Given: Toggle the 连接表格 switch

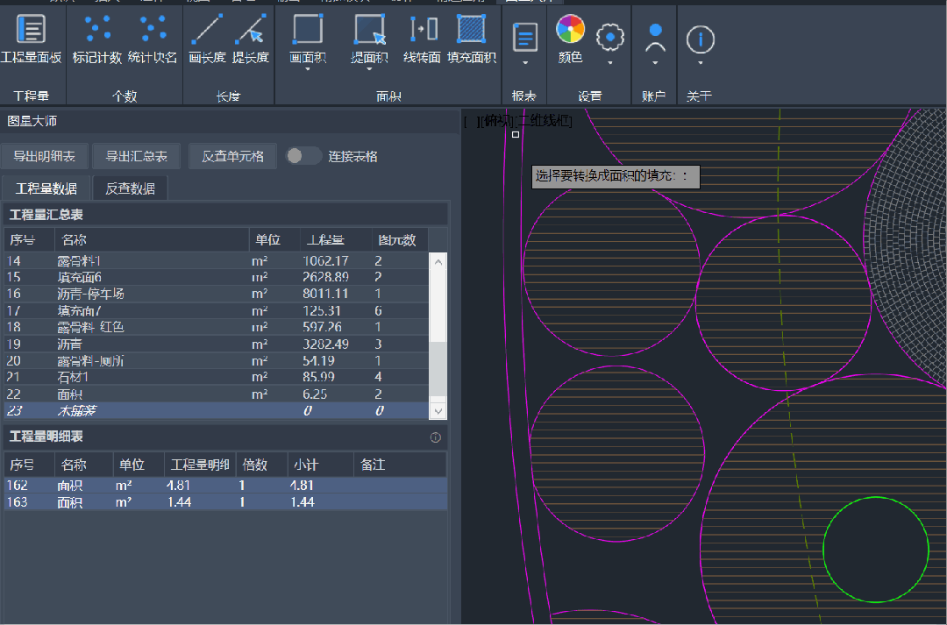Looking at the screenshot, I should (x=303, y=156).
